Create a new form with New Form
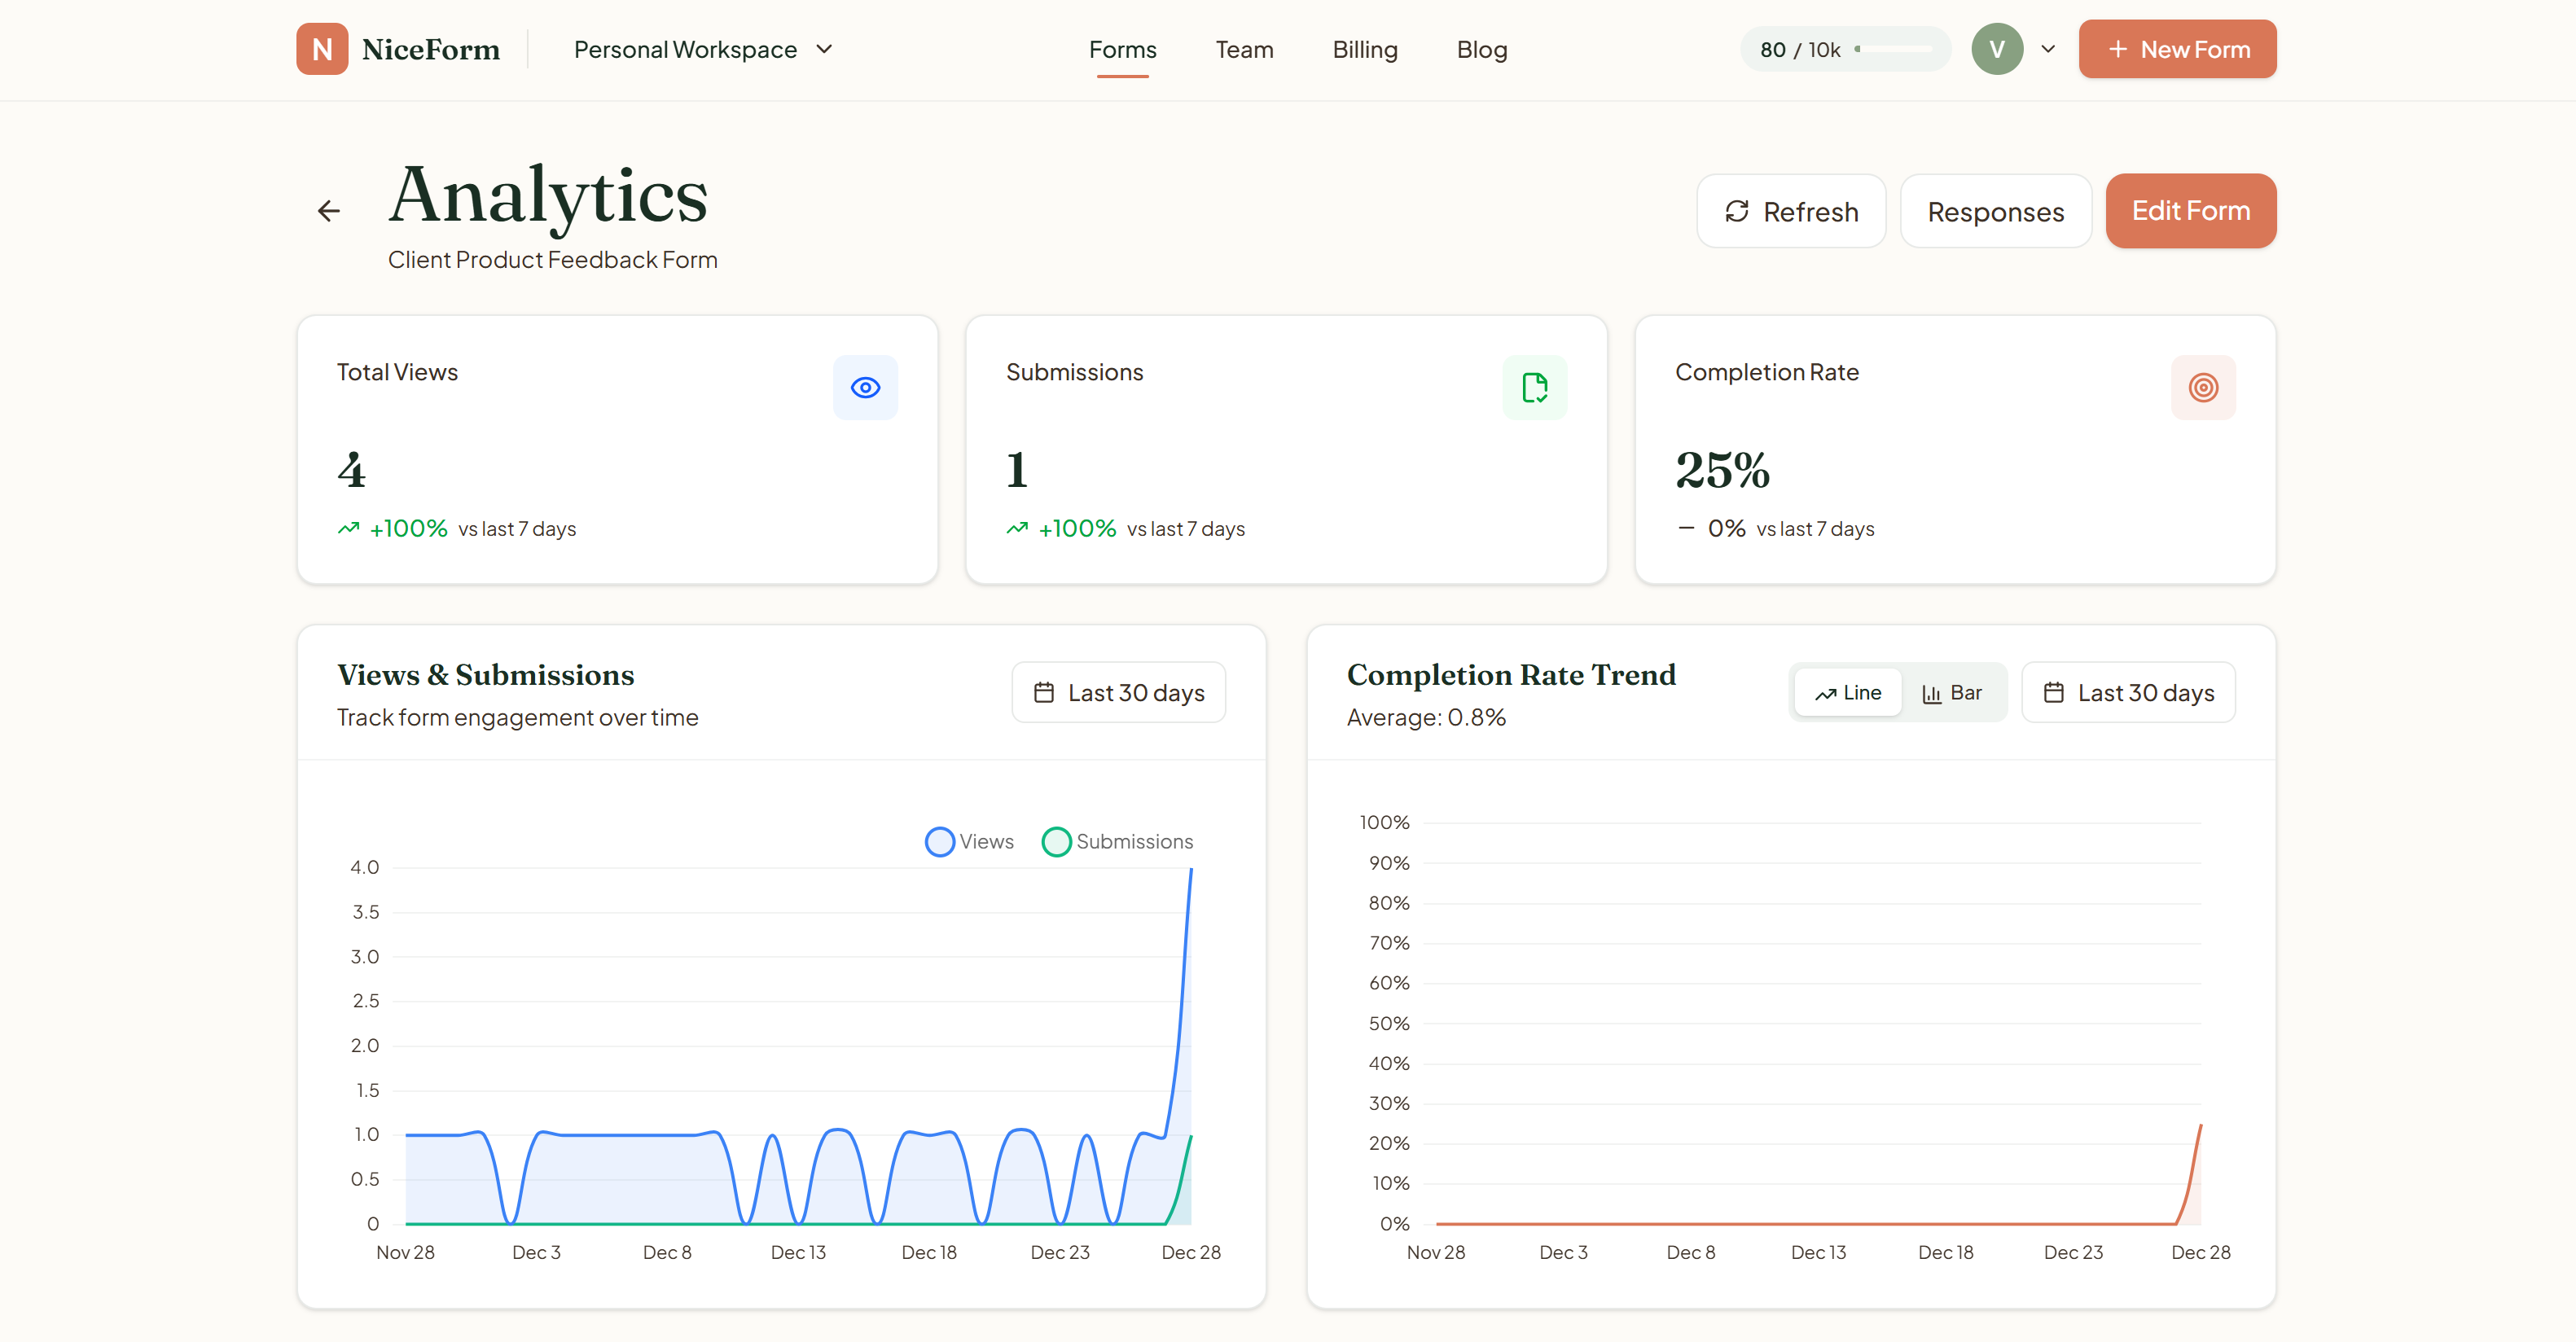 (2178, 48)
